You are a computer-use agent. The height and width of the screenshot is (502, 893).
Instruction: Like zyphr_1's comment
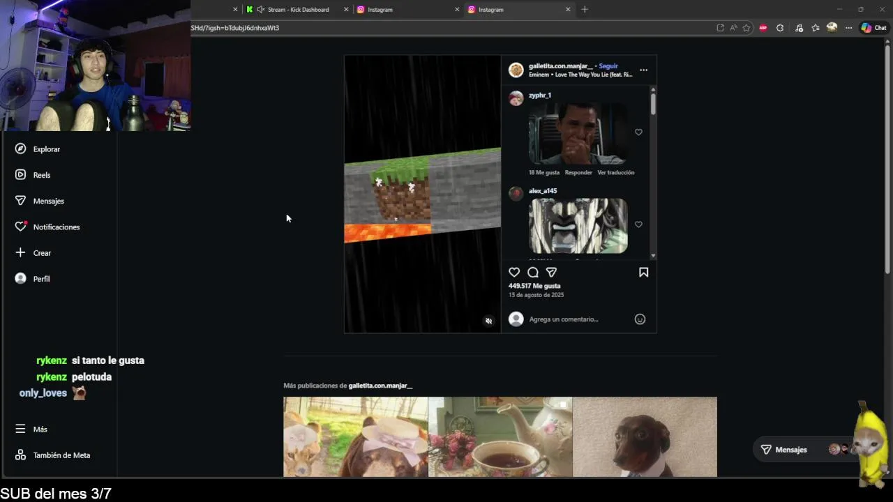[x=638, y=132]
